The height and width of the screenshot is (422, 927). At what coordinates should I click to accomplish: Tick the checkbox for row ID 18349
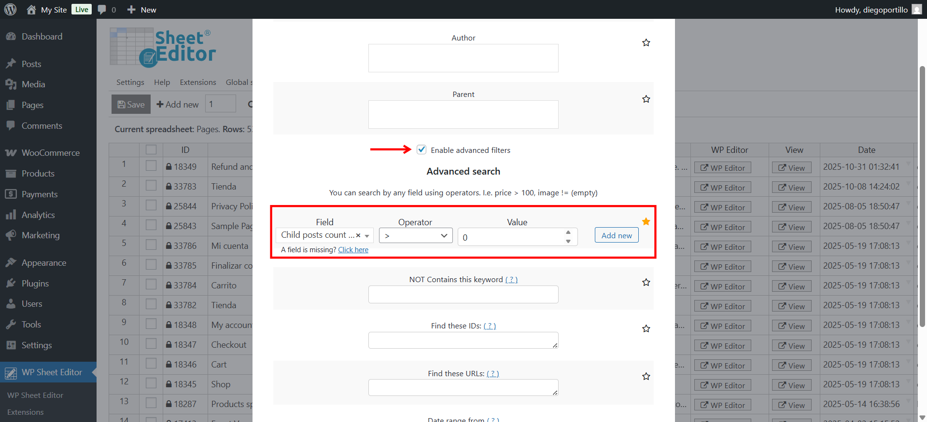(x=151, y=166)
